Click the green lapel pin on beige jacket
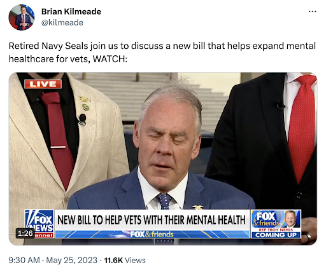The height and width of the screenshot is (272, 326). click(x=85, y=107)
